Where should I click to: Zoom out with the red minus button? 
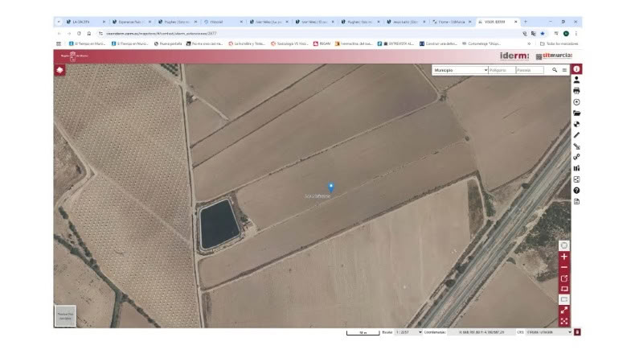(564, 268)
